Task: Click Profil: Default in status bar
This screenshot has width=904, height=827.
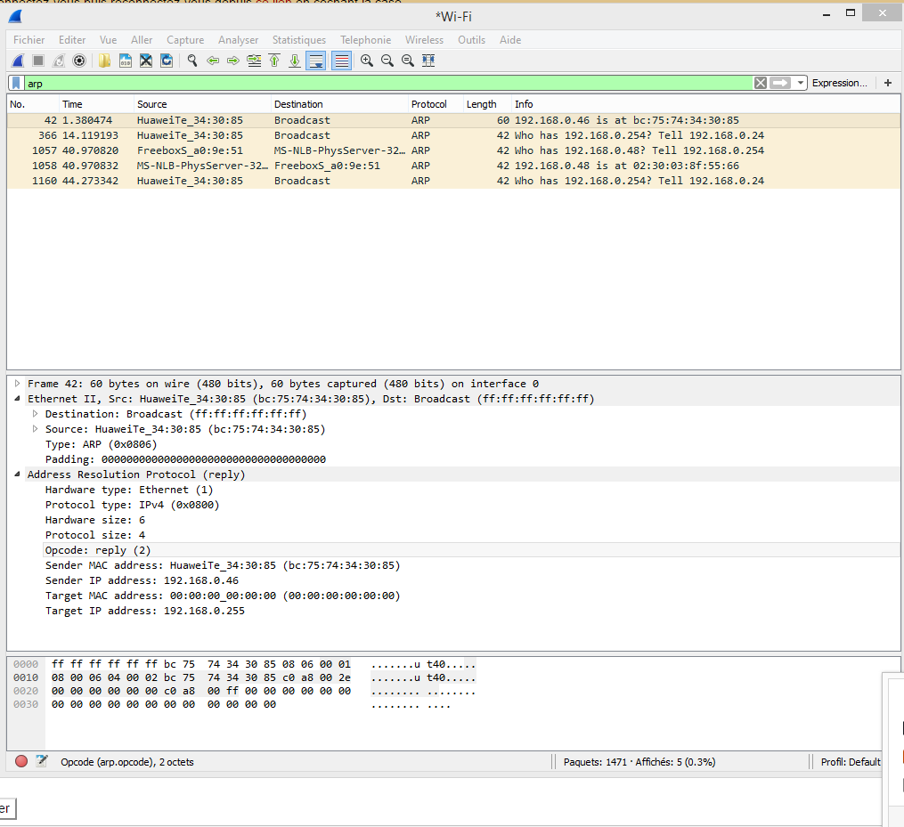Action: (x=851, y=761)
